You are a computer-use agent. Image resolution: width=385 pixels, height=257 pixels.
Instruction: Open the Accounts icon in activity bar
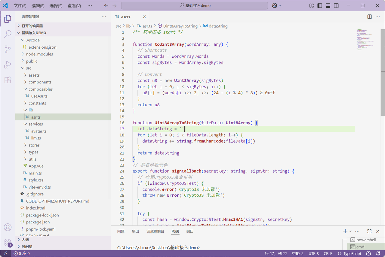click(x=8, y=227)
